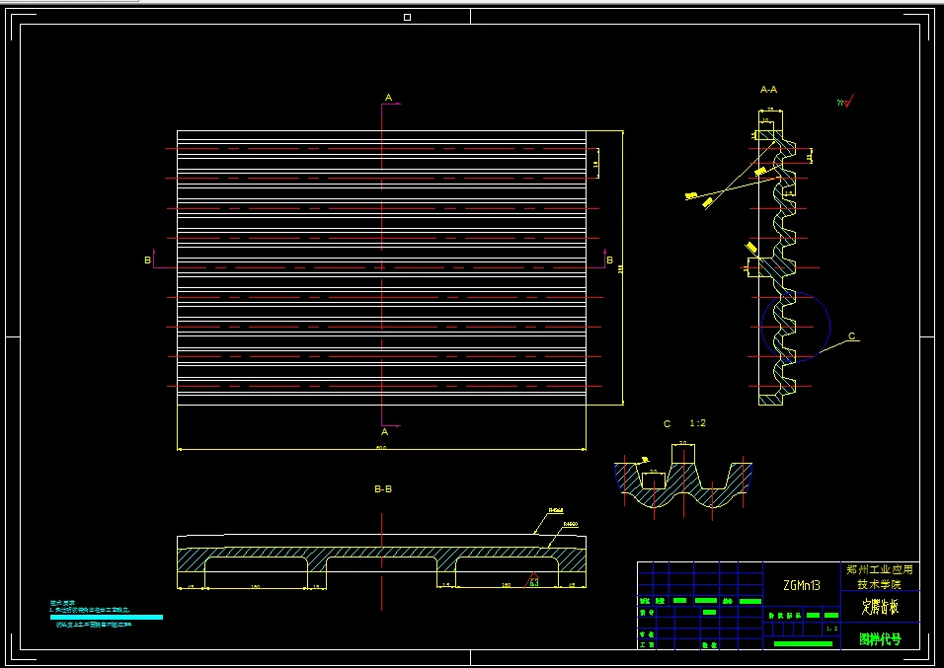Click the C leader label beside the blue circle

click(852, 336)
